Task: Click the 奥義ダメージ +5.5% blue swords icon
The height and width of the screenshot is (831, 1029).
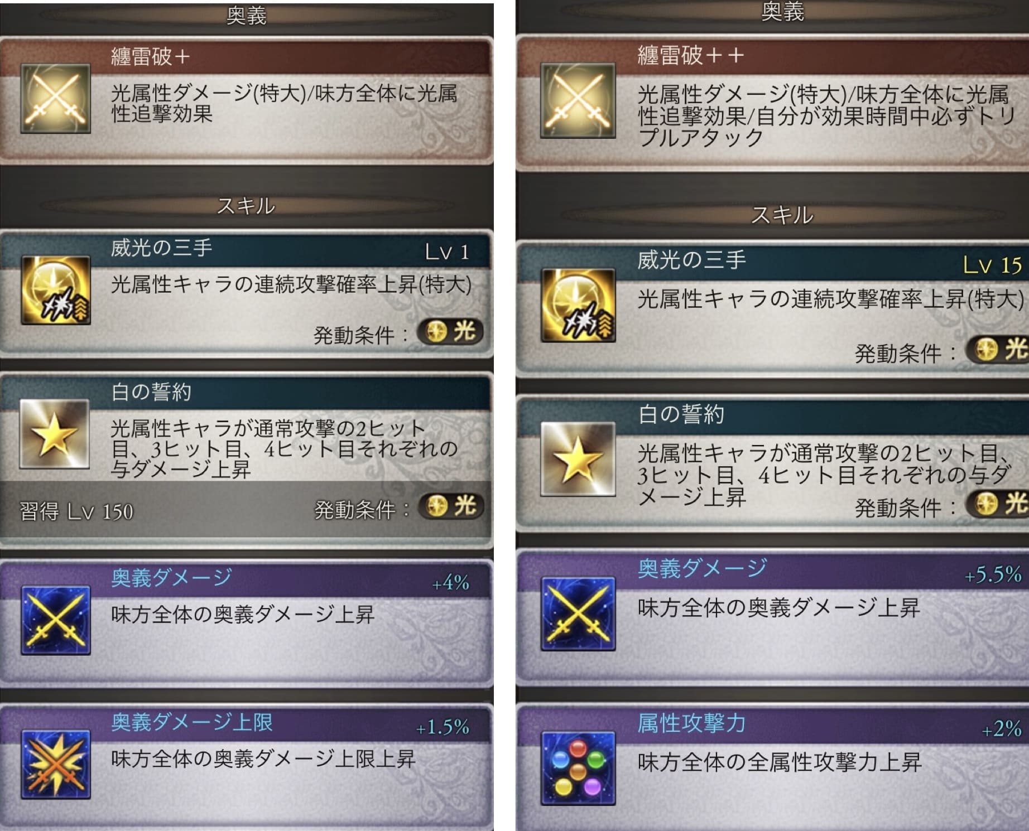Action: click(x=578, y=613)
